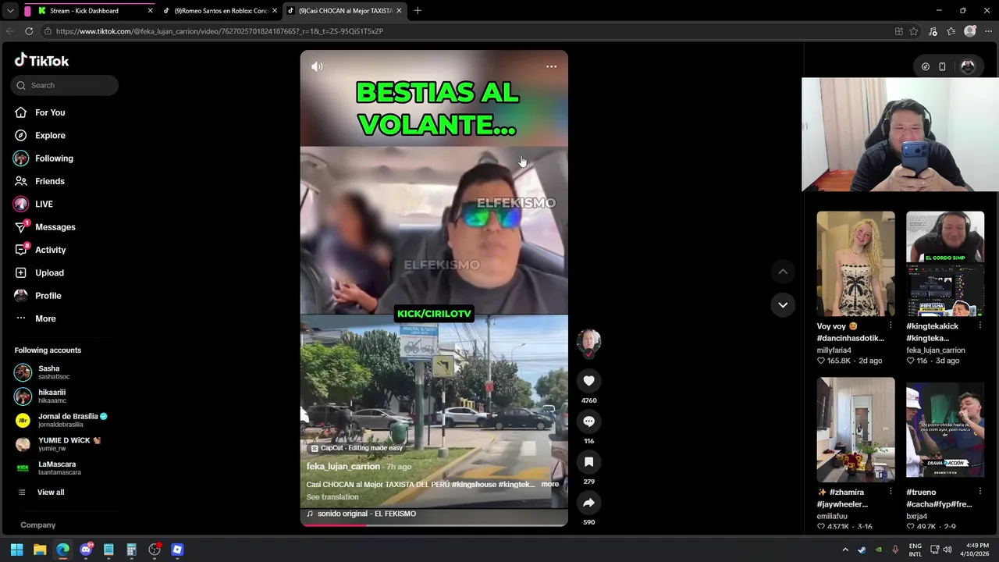Open options for the #trueno video card

coord(980,492)
